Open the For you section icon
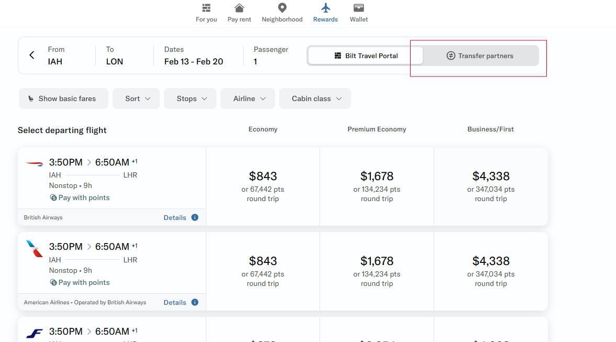Viewport: 616px width, 342px height. (x=206, y=8)
